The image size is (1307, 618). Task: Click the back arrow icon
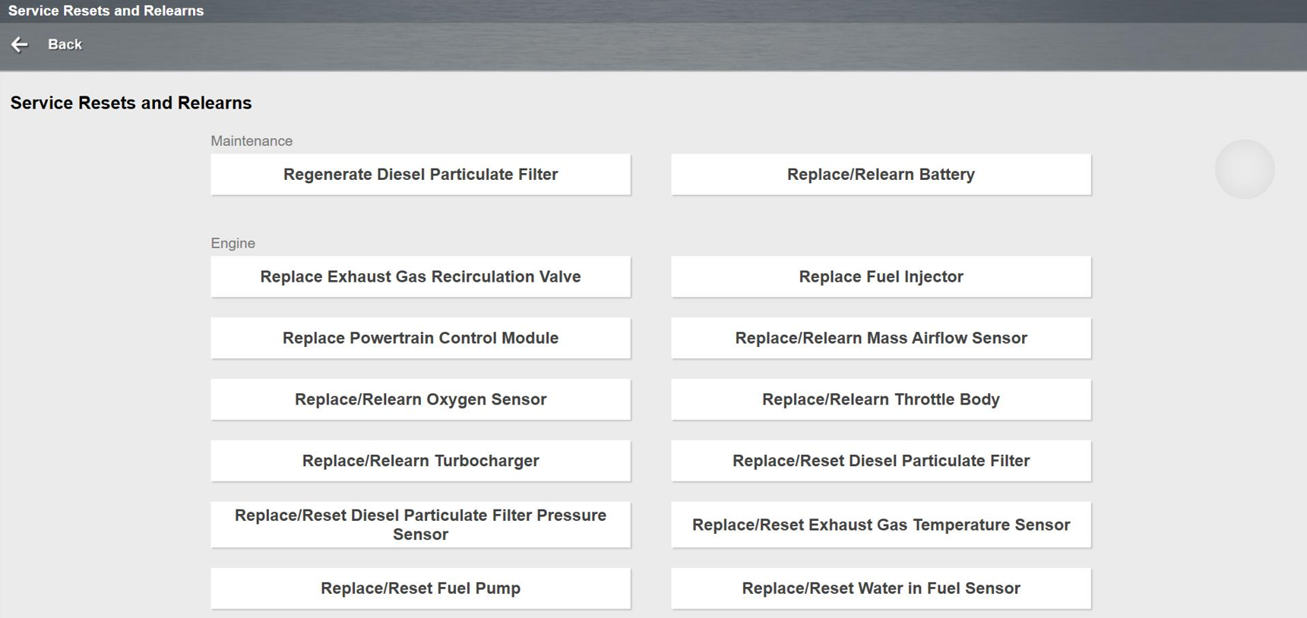click(20, 45)
